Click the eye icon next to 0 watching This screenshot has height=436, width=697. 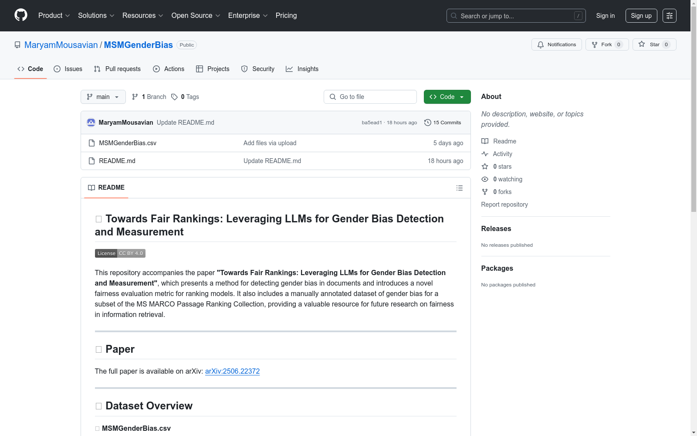[485, 179]
